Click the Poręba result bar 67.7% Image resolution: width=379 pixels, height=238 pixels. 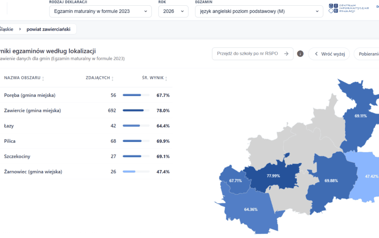click(136, 95)
